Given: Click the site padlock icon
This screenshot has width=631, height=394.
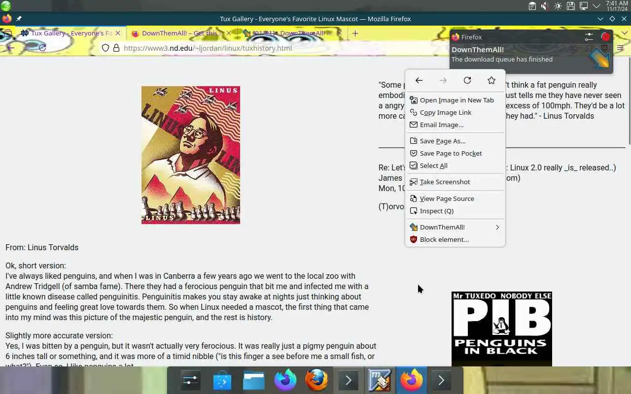Looking at the screenshot, I should click(116, 48).
